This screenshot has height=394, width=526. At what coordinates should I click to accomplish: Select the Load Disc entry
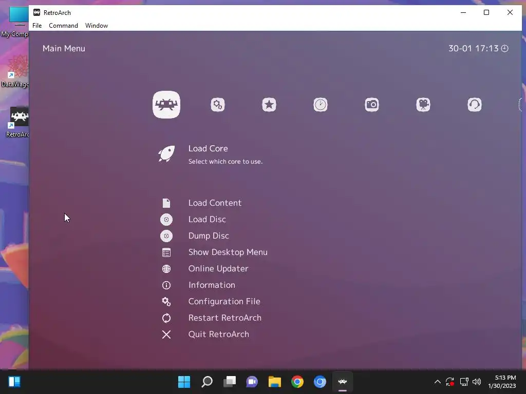point(207,220)
